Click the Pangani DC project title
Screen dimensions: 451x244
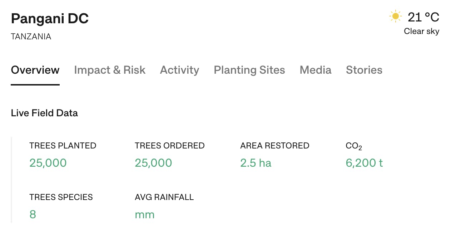[x=50, y=19]
